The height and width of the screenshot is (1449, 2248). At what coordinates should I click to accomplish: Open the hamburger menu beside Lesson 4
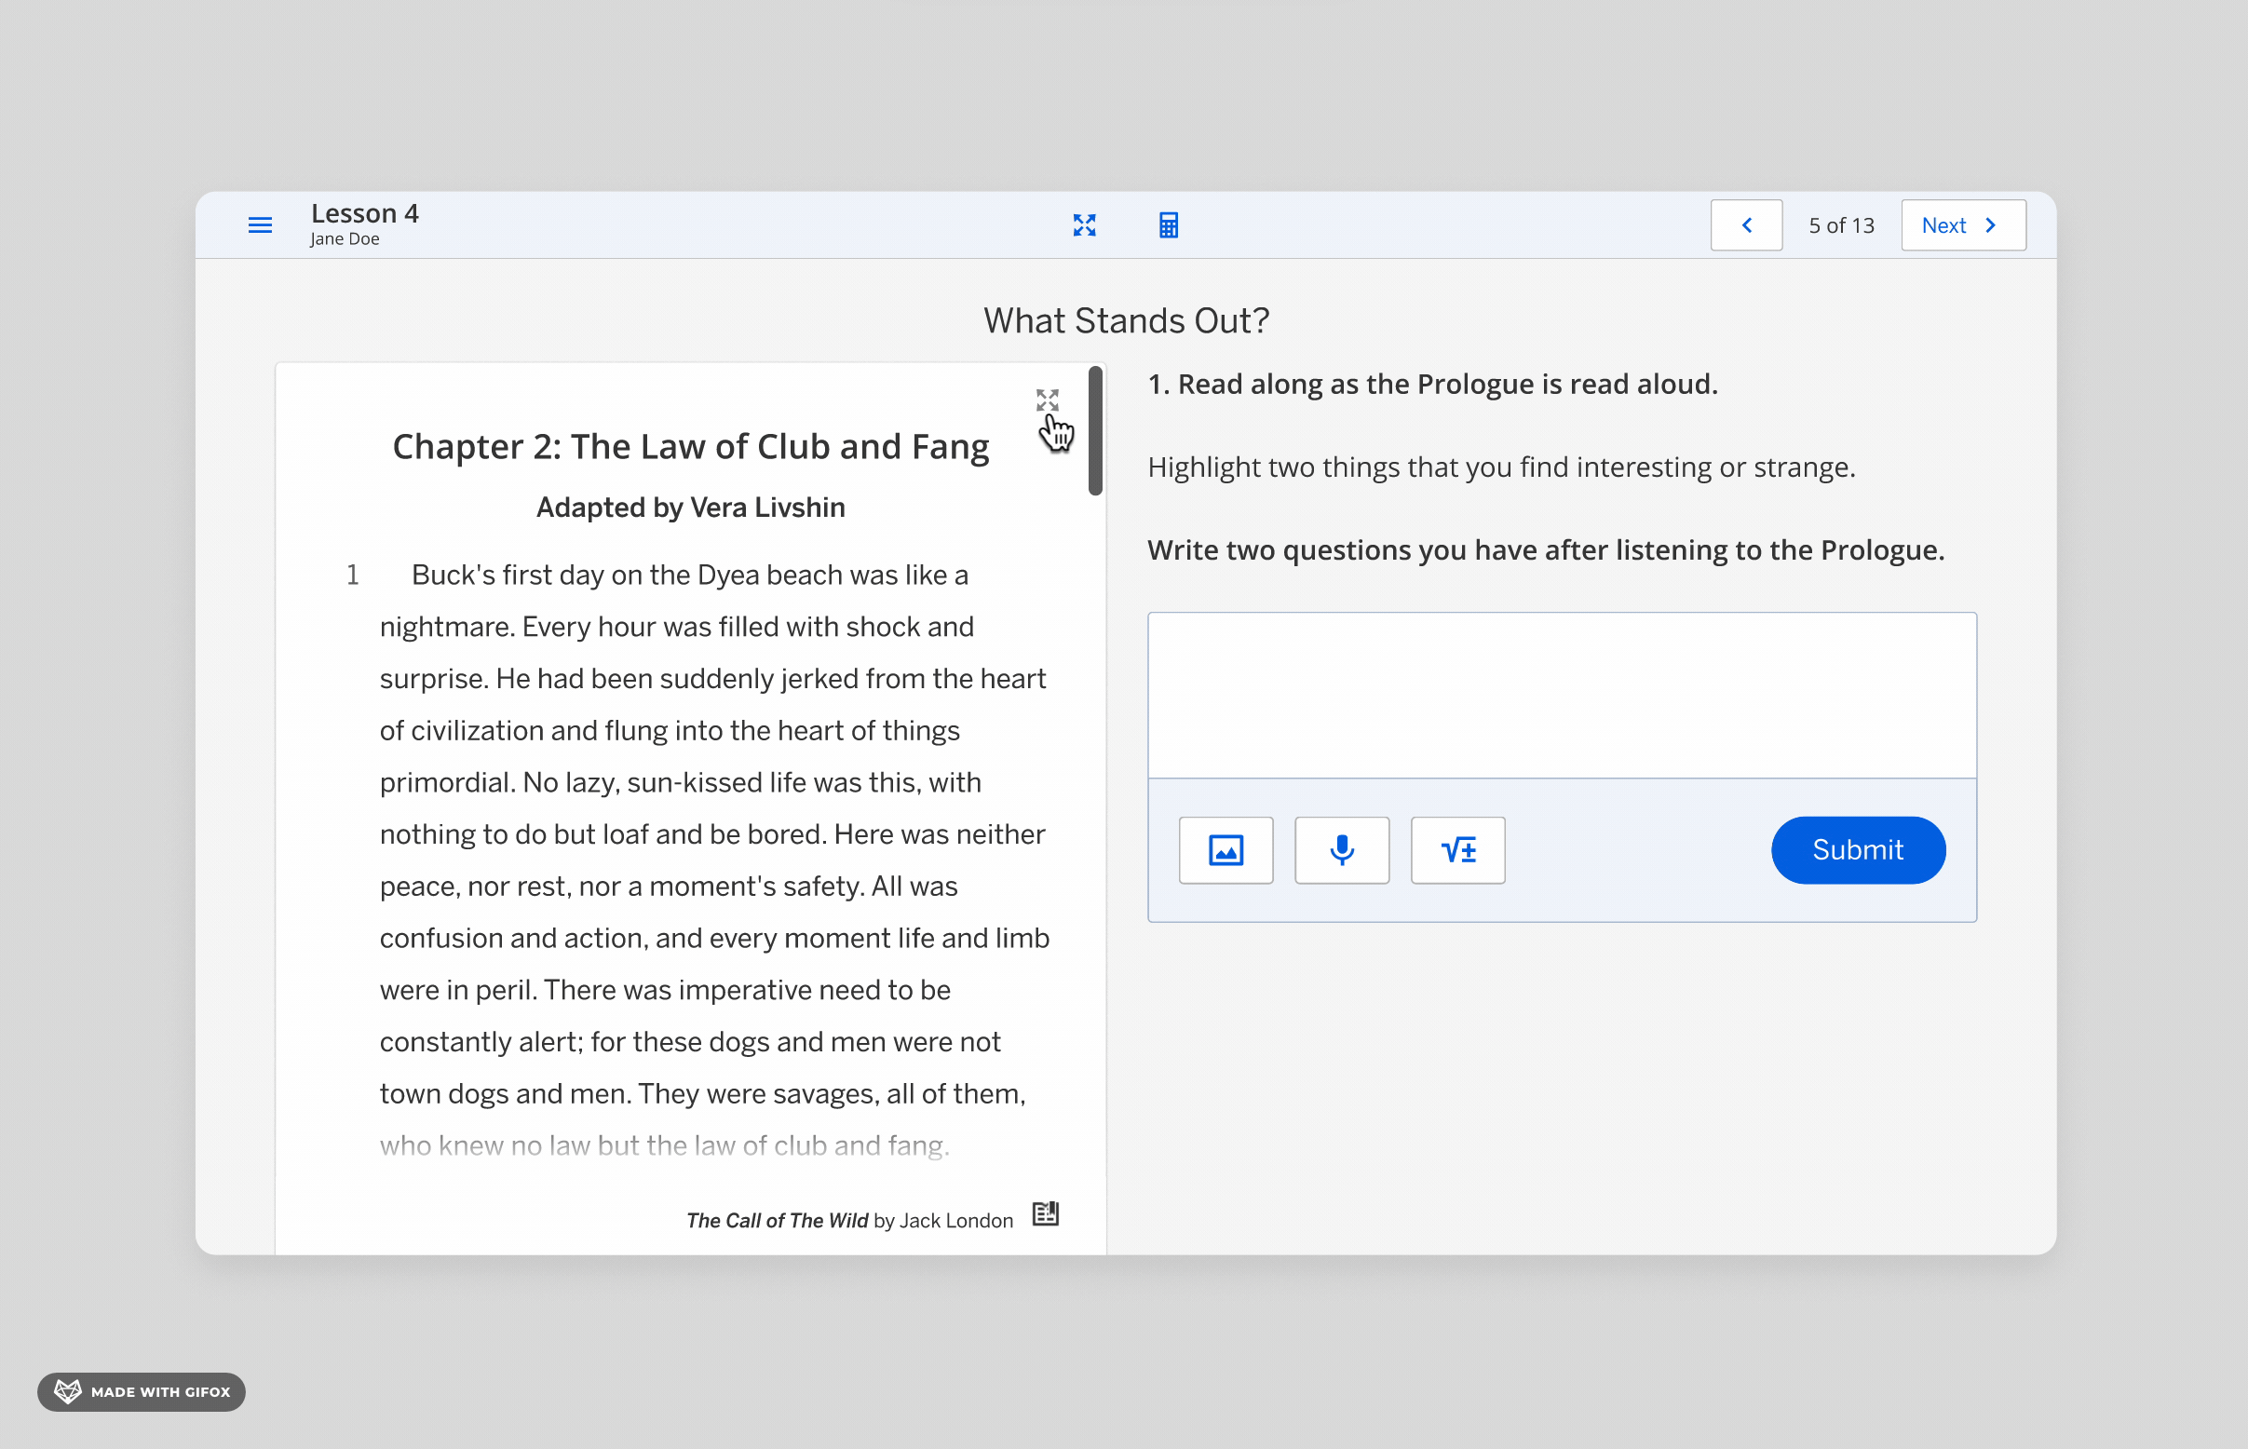[260, 224]
